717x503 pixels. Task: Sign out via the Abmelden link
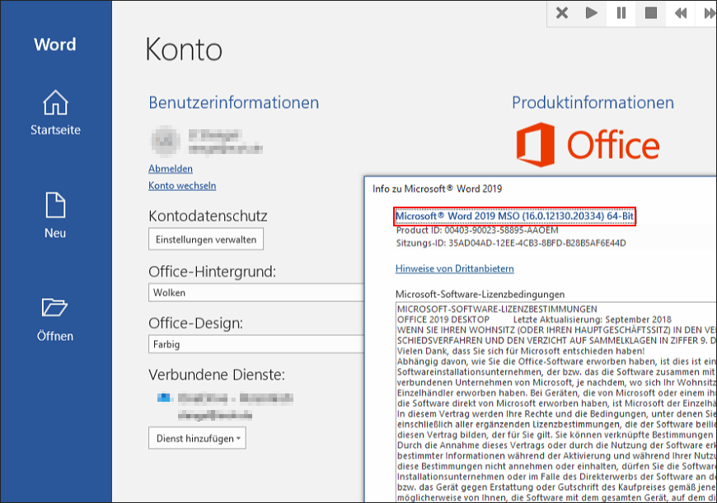click(x=171, y=169)
